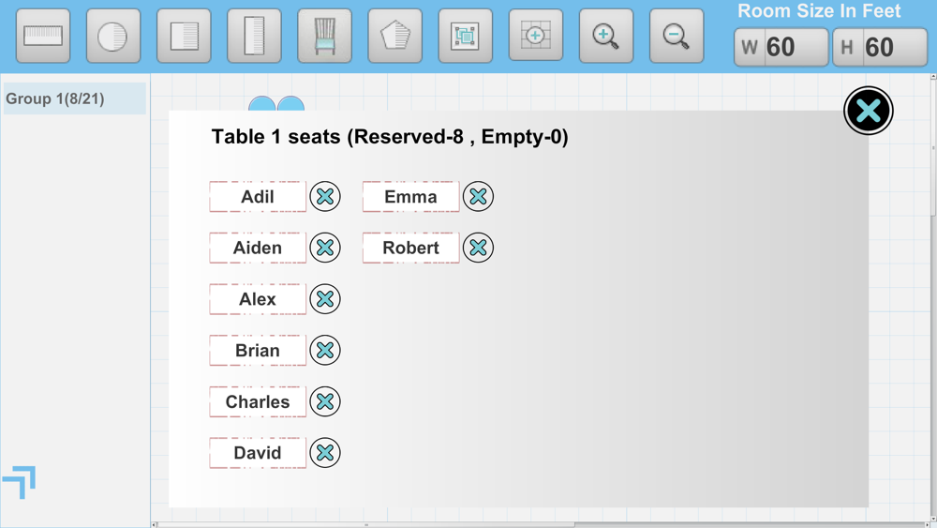Click the Brian seat name box
This screenshot has height=528, width=937.
(x=258, y=351)
